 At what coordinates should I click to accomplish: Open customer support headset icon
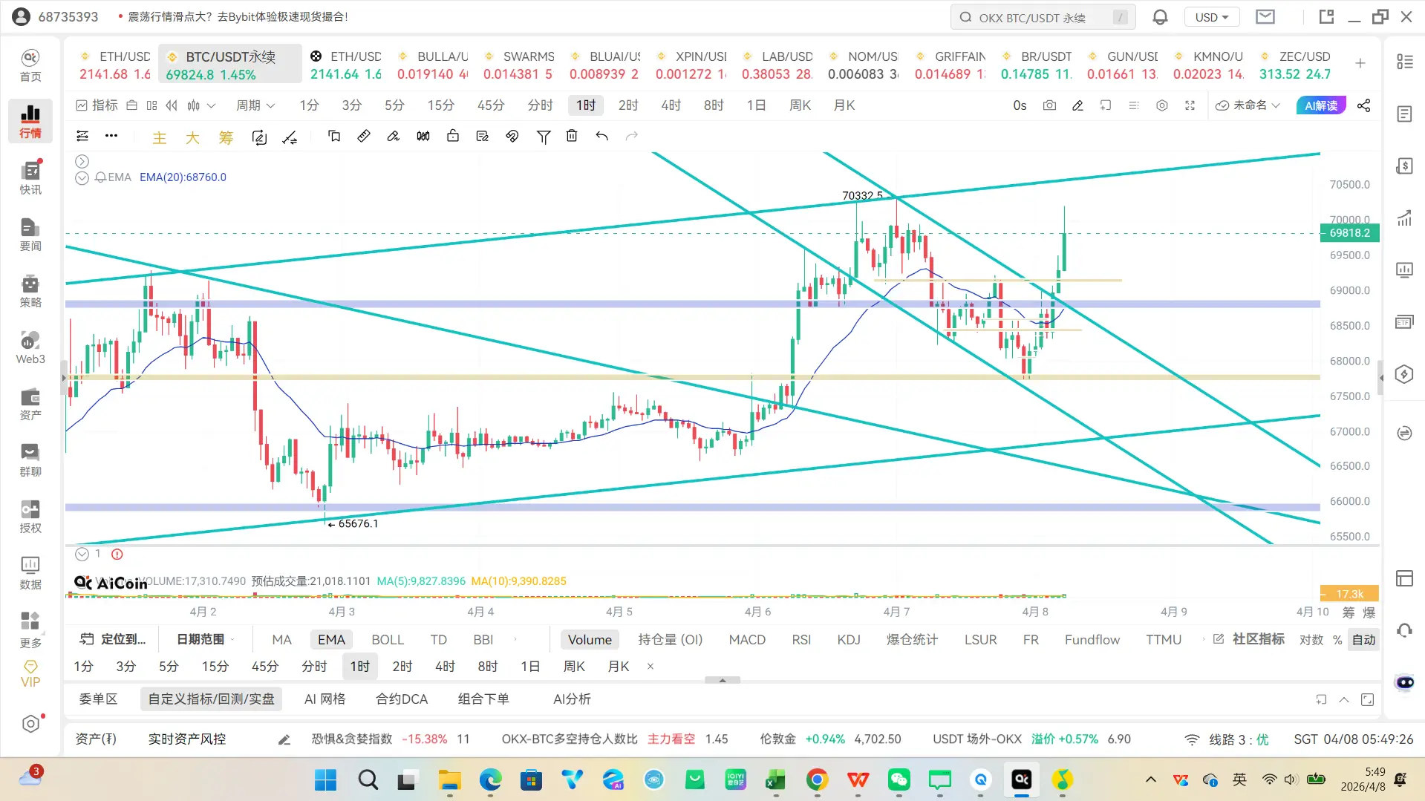[x=1403, y=630]
